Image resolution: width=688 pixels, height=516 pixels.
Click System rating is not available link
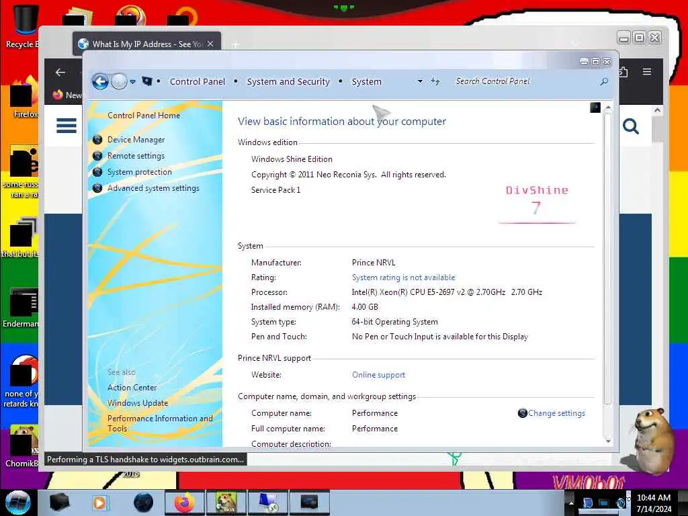coord(404,277)
